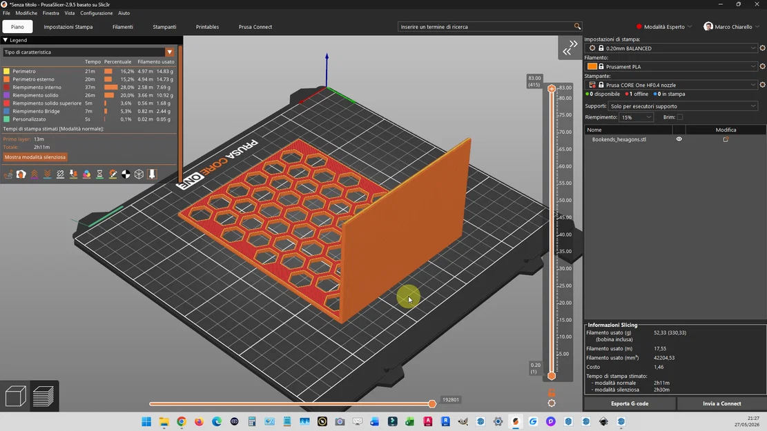Open Modalità Esperto mode dropdown

point(664,26)
